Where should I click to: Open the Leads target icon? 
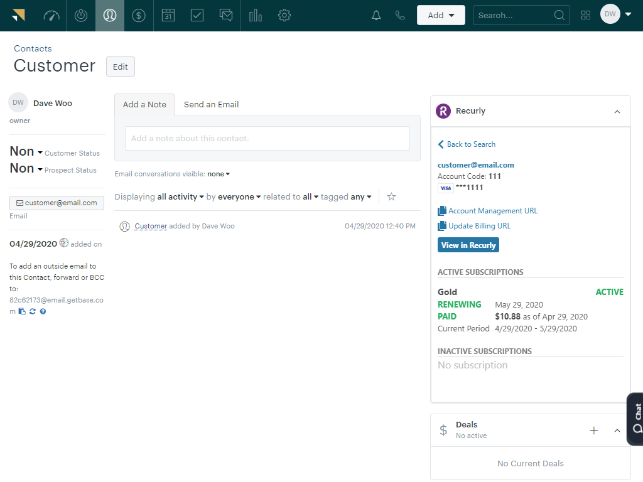81,16
